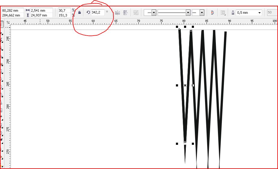Expand the 0,5 mm outline width dropdown
Viewport: 278px width, 169px height.
coord(259,13)
